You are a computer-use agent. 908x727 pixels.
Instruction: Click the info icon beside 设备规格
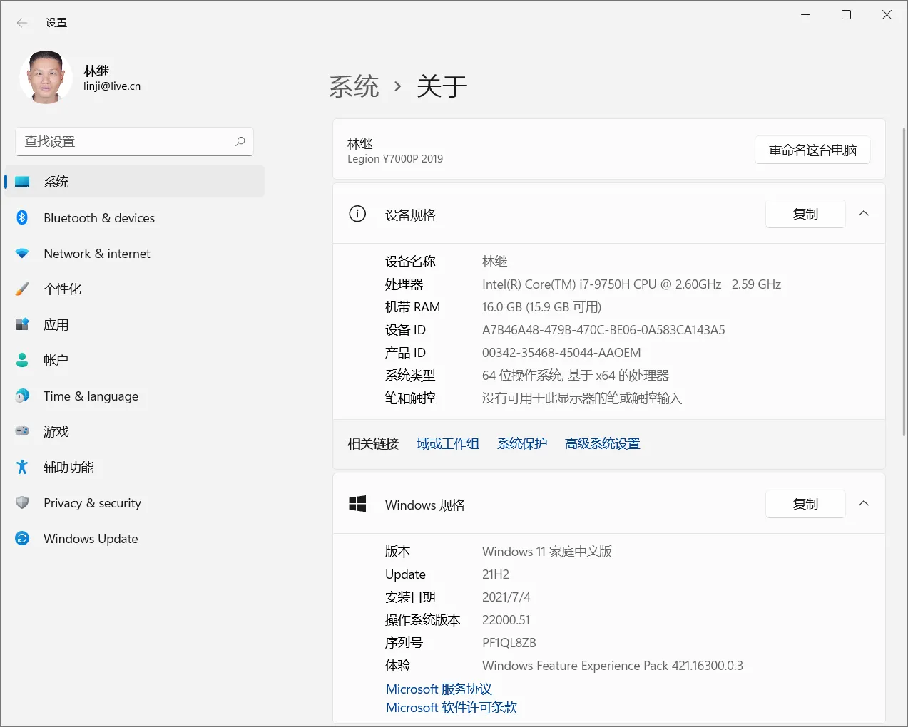(x=357, y=214)
